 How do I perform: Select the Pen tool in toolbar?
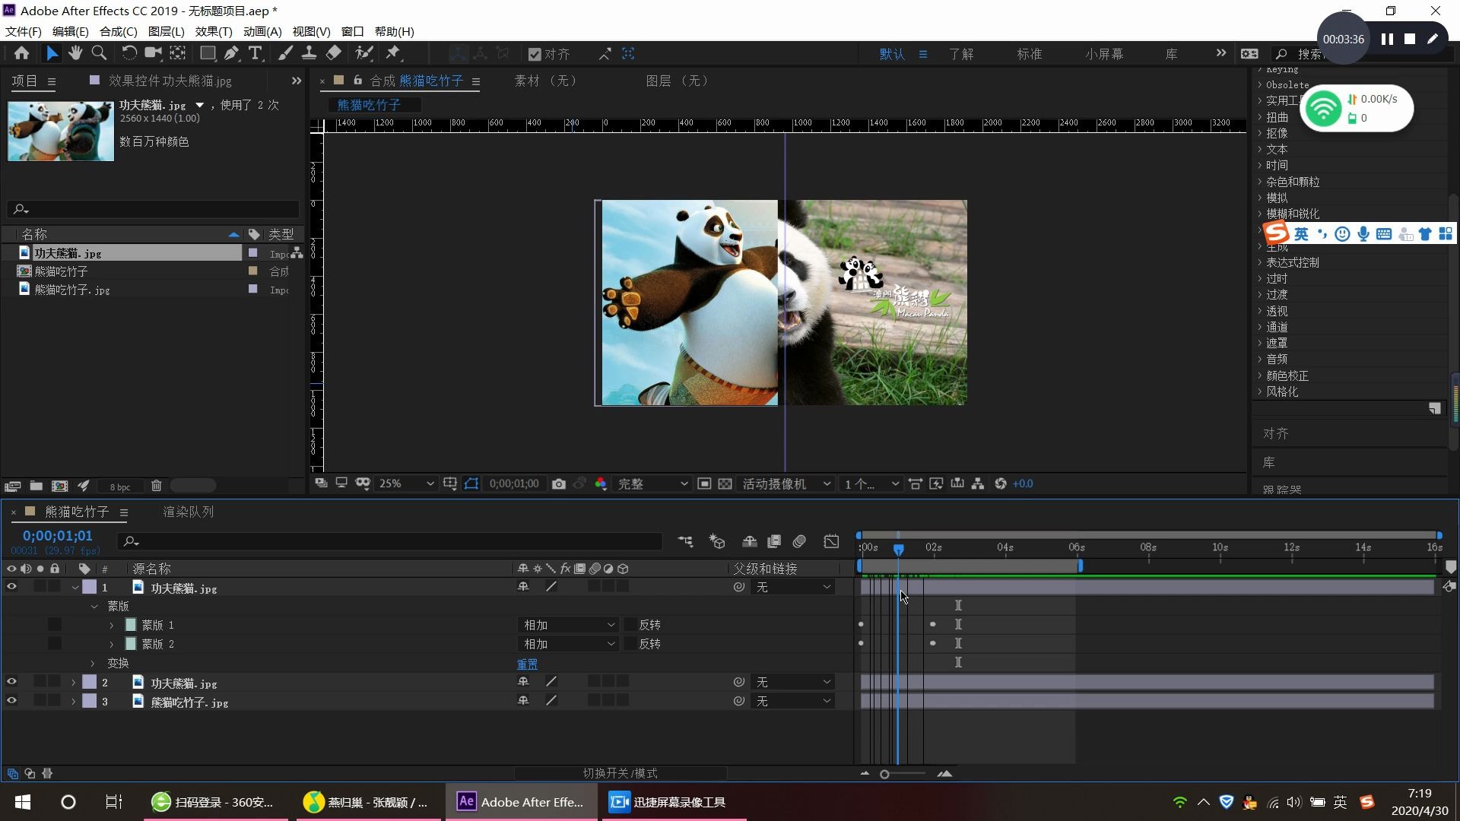tap(231, 53)
